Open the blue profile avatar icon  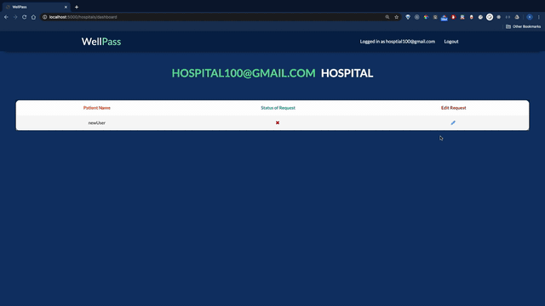point(530,17)
